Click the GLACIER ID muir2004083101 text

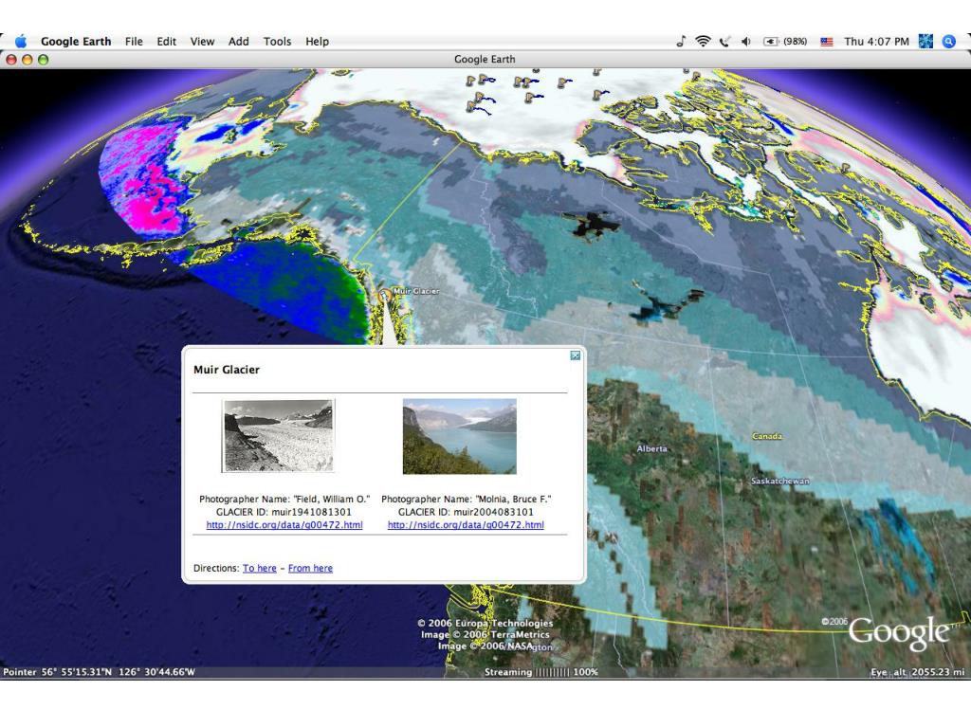pyautogui.click(x=466, y=512)
